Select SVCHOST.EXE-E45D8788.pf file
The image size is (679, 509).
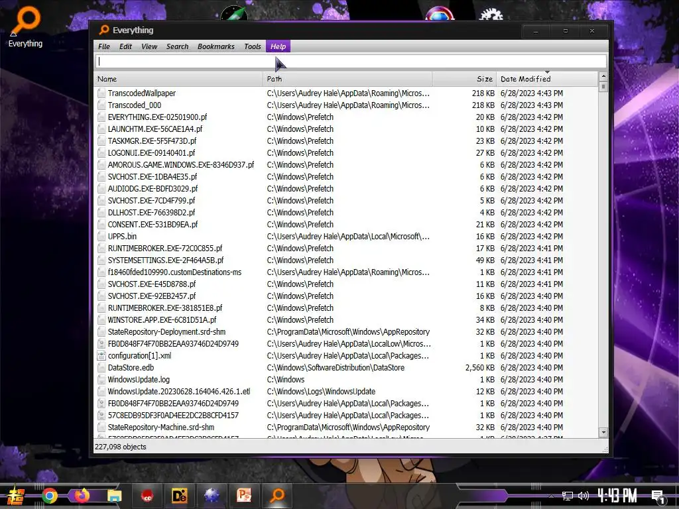[x=152, y=284]
